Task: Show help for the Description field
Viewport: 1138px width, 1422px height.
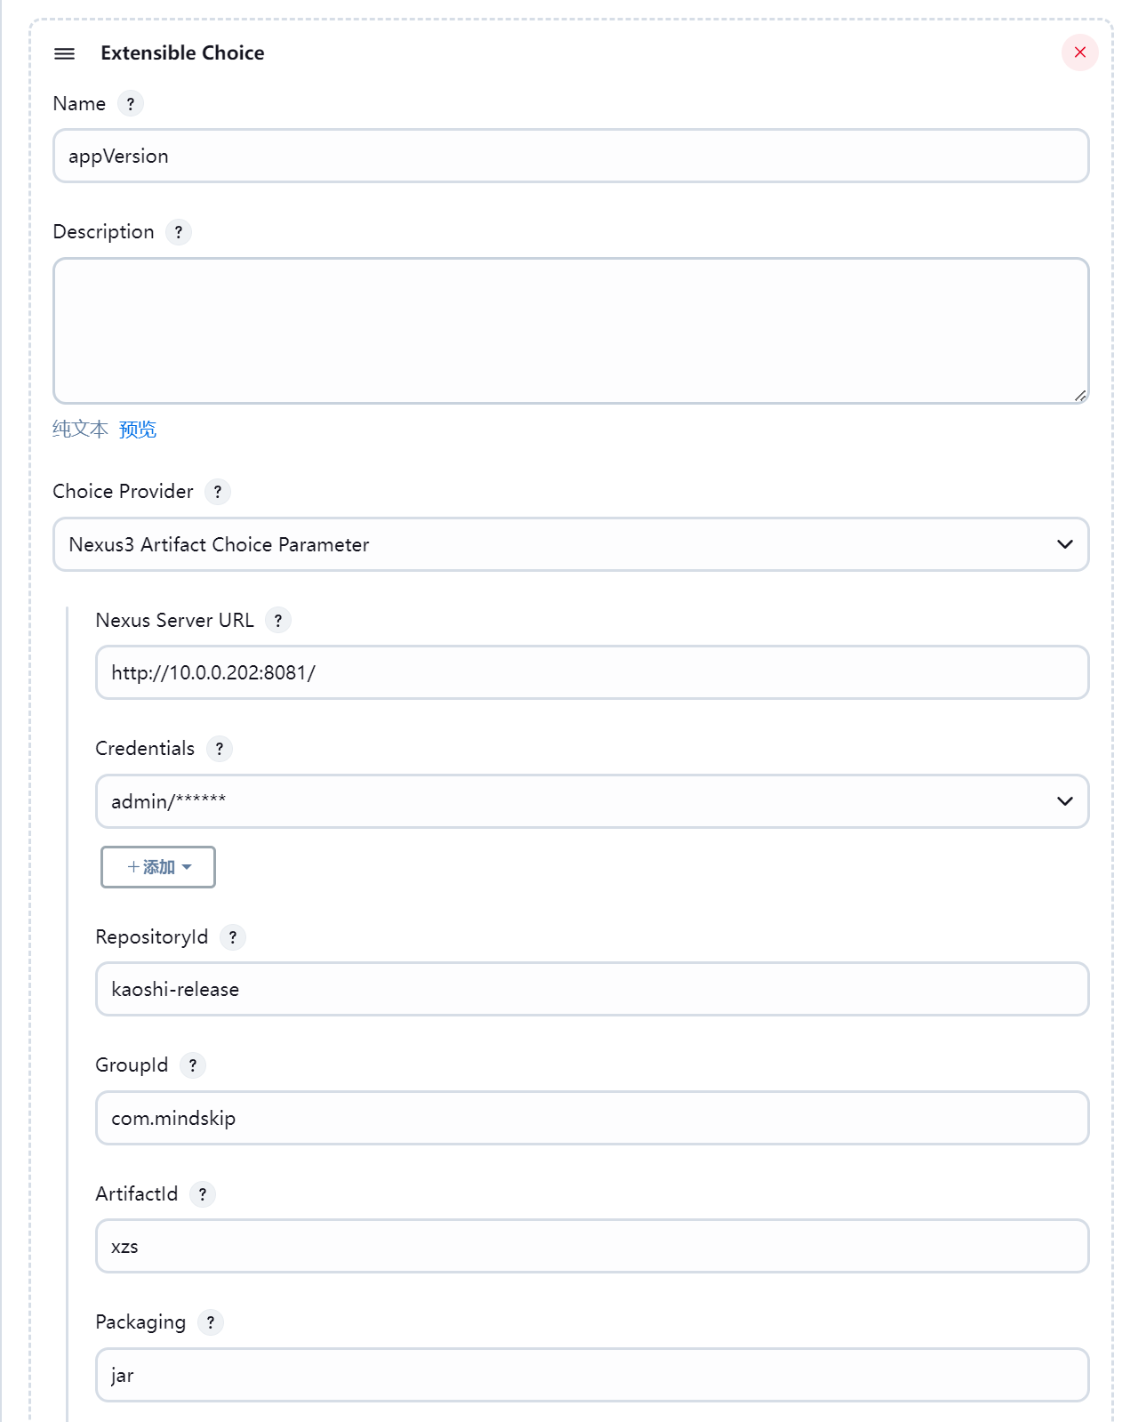Action: (179, 232)
